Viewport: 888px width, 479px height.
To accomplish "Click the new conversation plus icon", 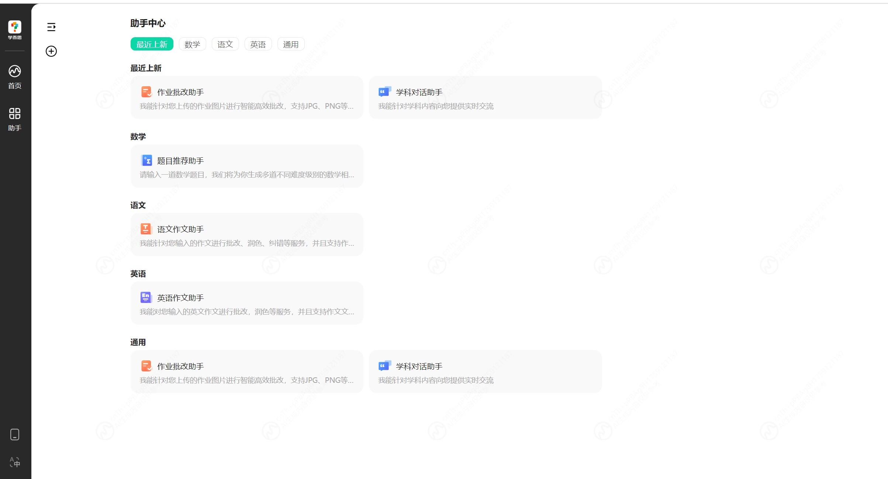I will [x=51, y=51].
